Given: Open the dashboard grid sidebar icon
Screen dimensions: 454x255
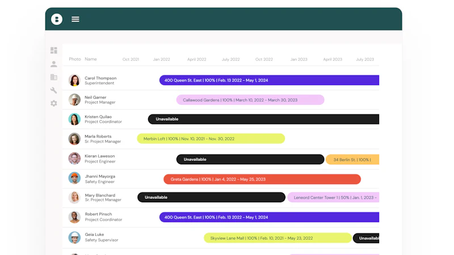Looking at the screenshot, I should [x=54, y=50].
